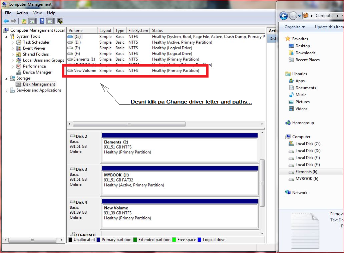Open Elements (I:) drive in Explorer
Image resolution: width=344 pixels, height=253 pixels.
click(311, 172)
